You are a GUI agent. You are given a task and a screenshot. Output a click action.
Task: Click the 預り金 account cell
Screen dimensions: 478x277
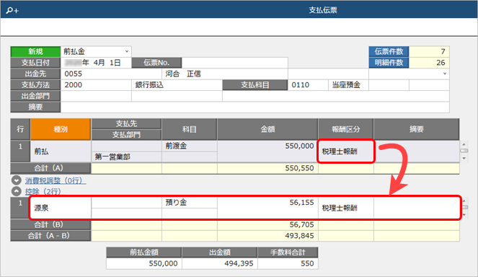coord(190,203)
